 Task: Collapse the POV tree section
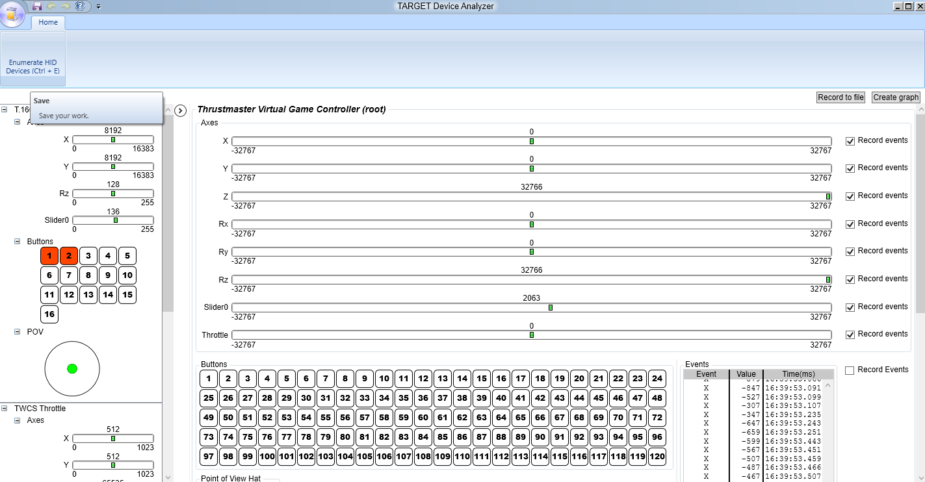click(18, 332)
